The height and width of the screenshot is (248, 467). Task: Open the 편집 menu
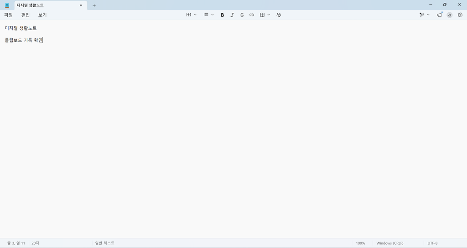[x=26, y=15]
